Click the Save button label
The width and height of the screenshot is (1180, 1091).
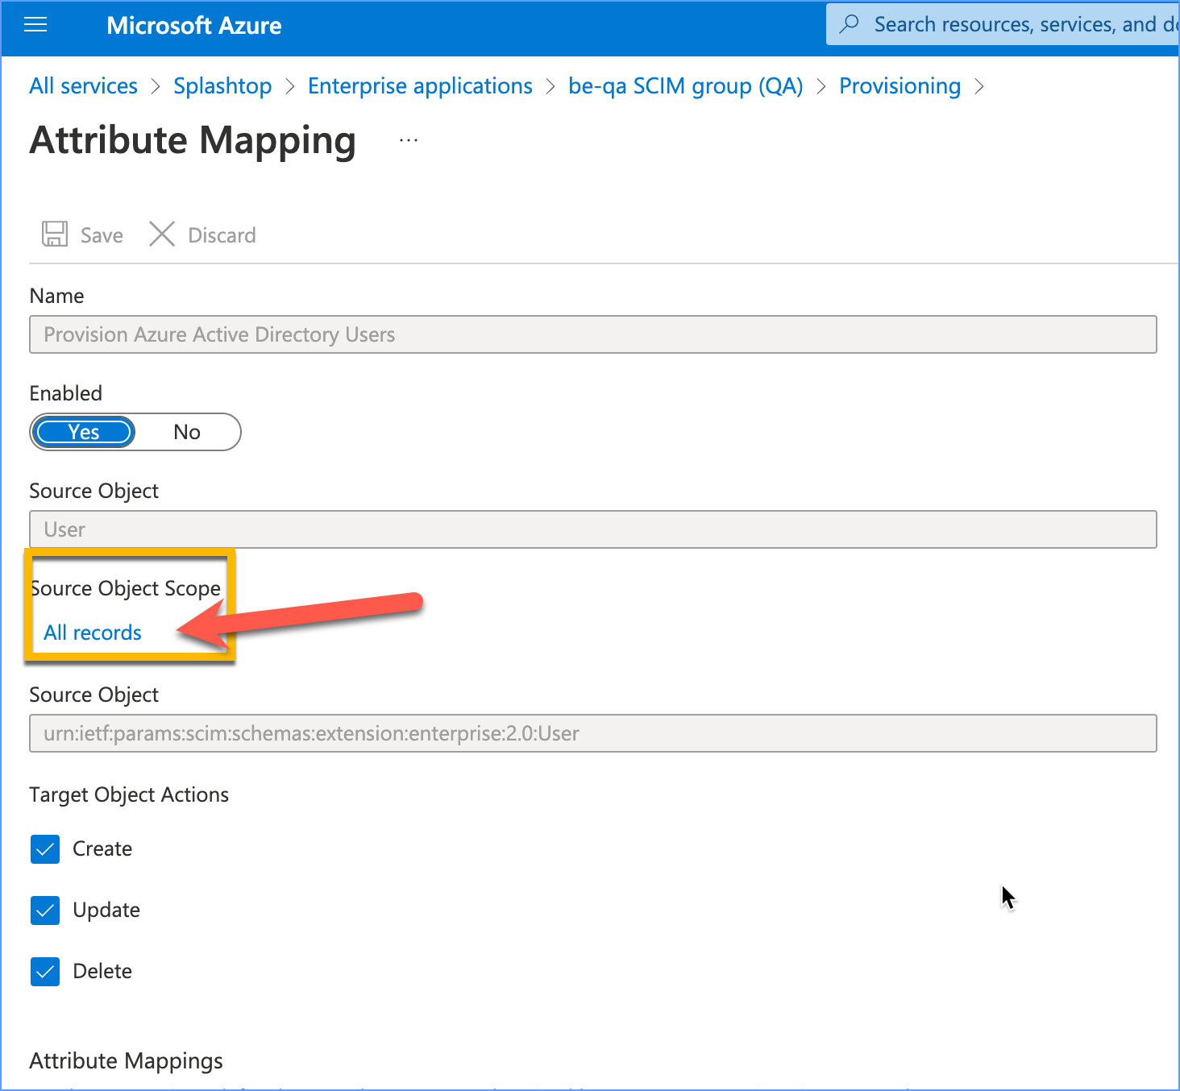(x=102, y=235)
